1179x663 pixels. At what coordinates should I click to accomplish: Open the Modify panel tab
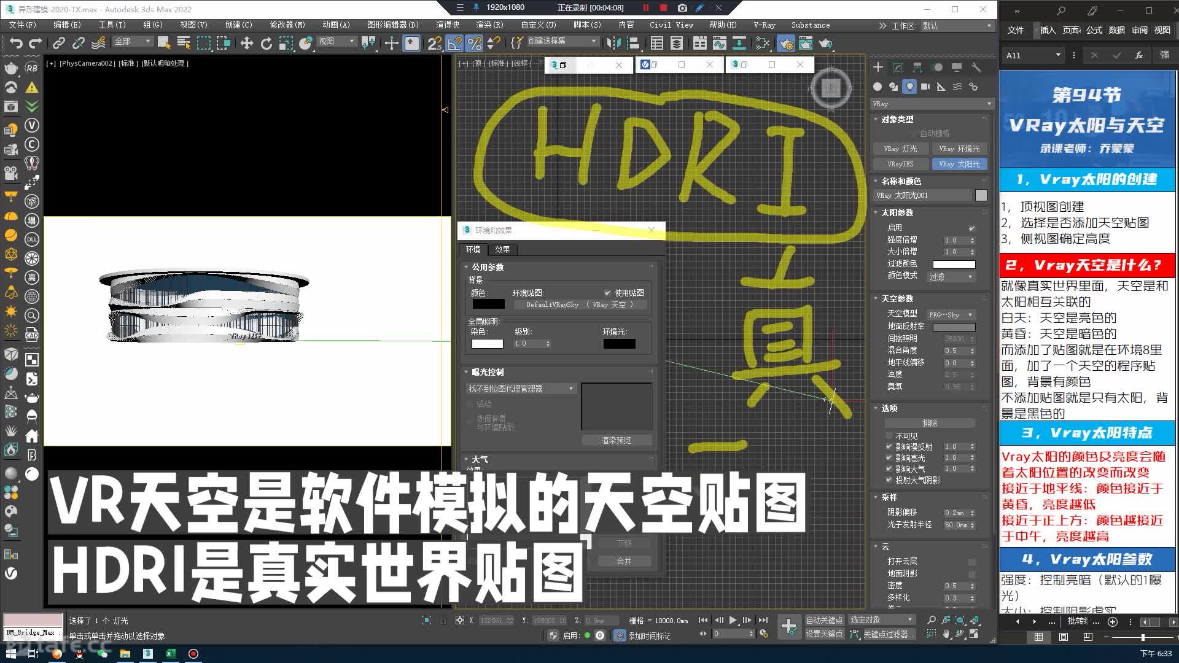point(898,68)
